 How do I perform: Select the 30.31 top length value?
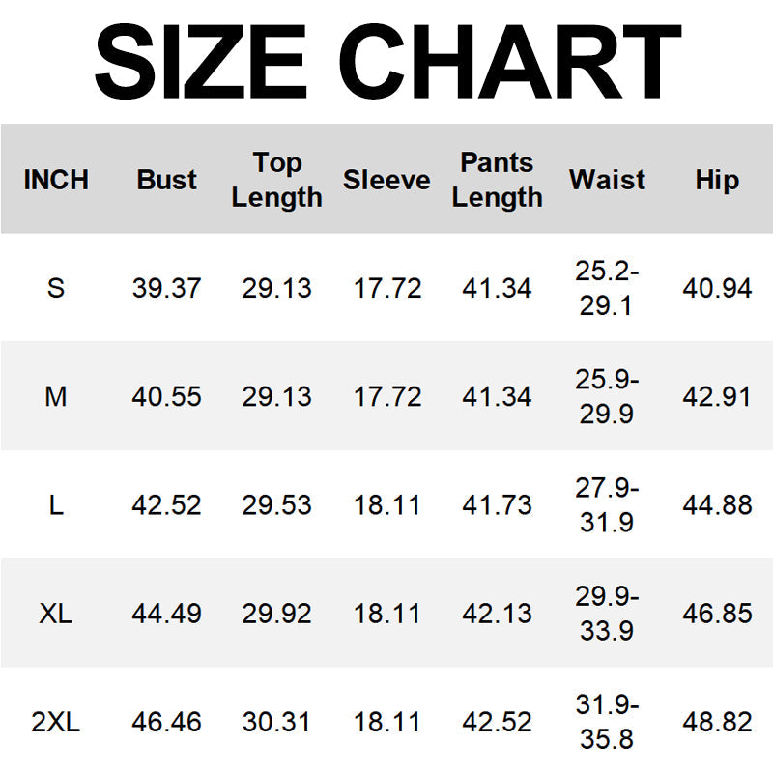click(276, 722)
